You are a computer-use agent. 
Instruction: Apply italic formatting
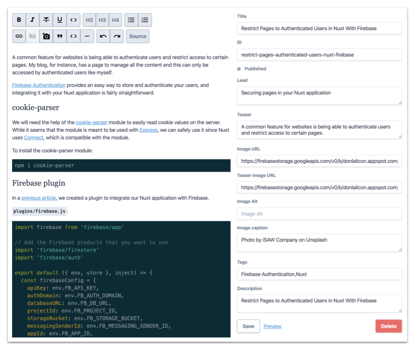click(33, 20)
